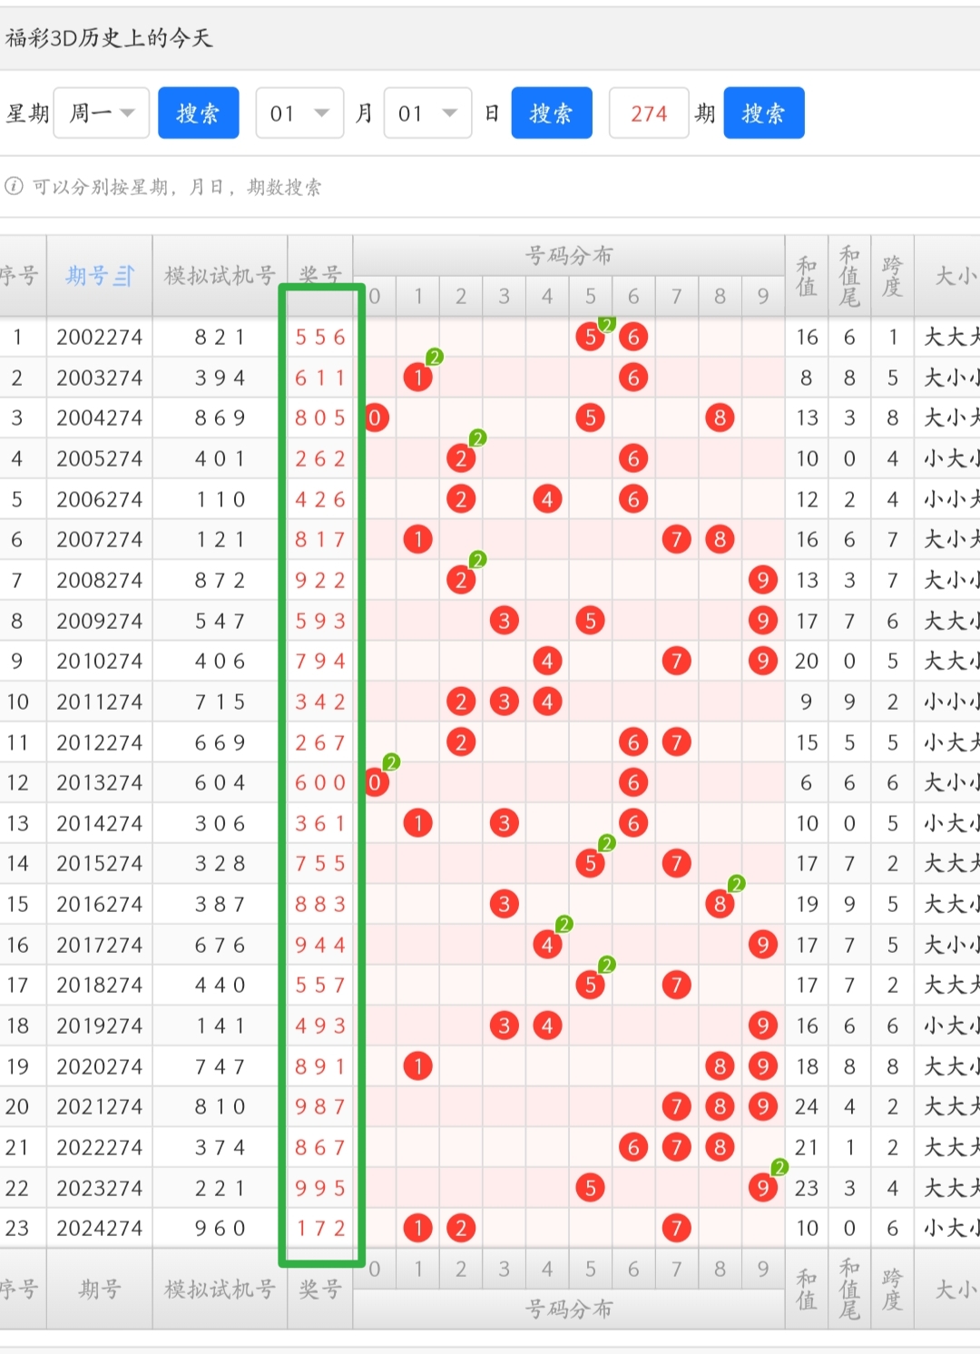Screen dimensions: 980x1354
Task: Click red ball 4 in row 2017274
Action: pyautogui.click(x=547, y=945)
